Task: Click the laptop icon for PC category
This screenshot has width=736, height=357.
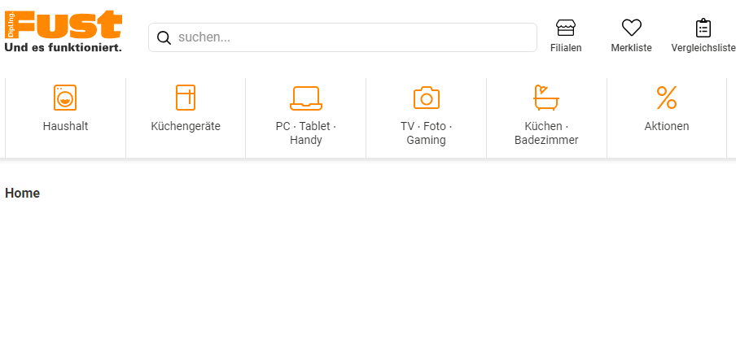Action: click(305, 98)
